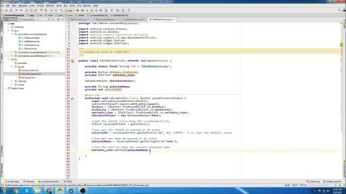Open the Terminal tool window button
Image resolution: width=346 pixels, height=194 pixels.
29,182
